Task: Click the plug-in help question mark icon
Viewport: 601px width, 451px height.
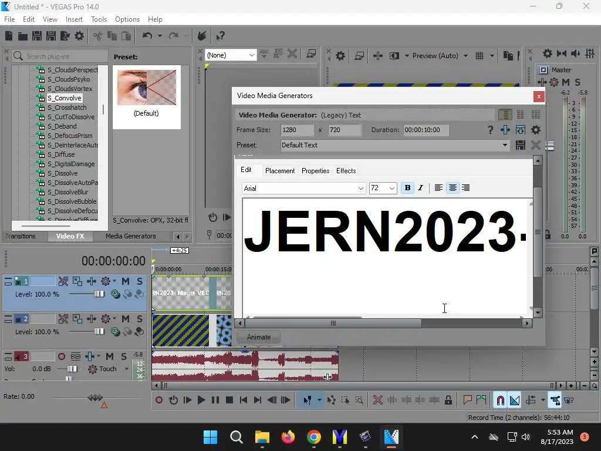Action: (490, 130)
